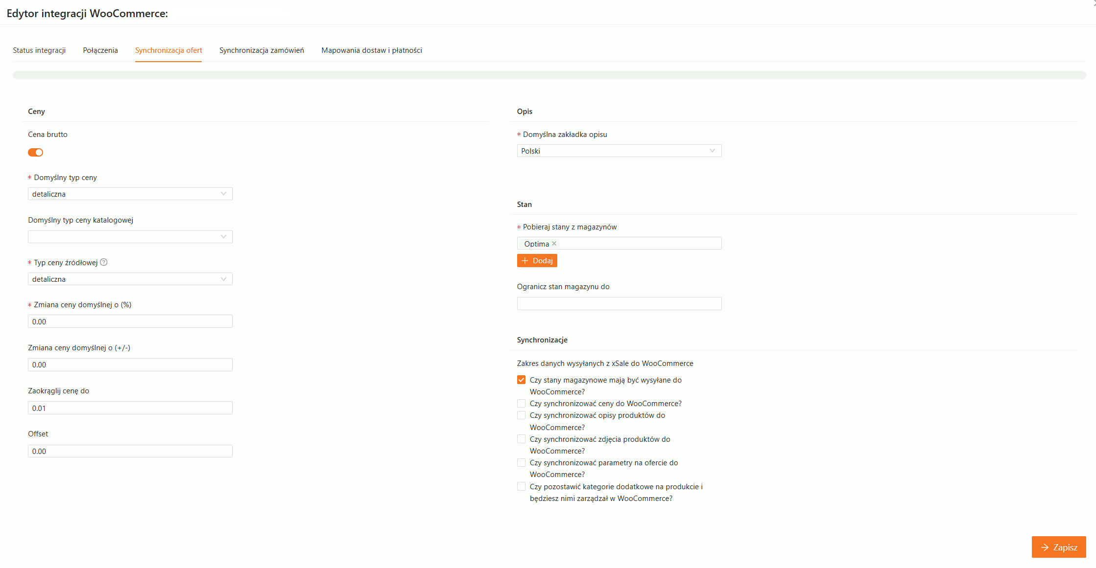Open the Mapowania dostaw i płatności tab
This screenshot has height=568, width=1096.
tap(371, 50)
